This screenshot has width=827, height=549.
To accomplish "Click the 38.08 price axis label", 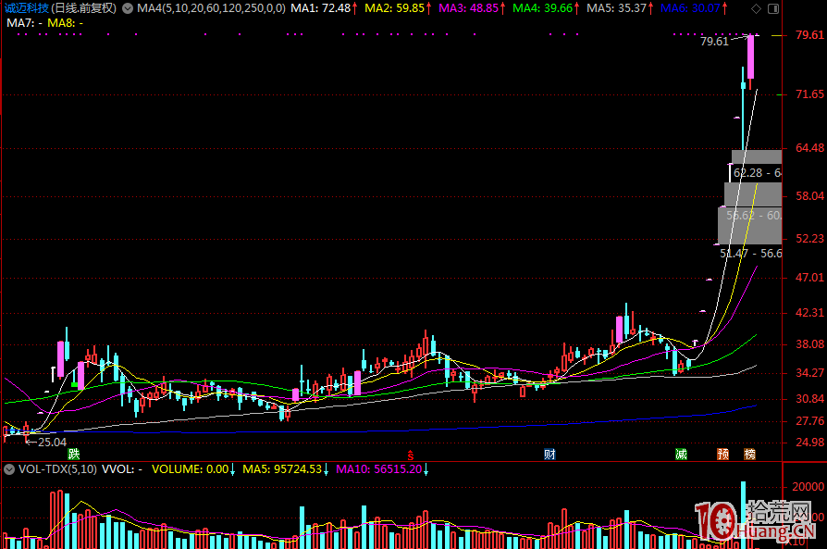I will pyautogui.click(x=809, y=344).
